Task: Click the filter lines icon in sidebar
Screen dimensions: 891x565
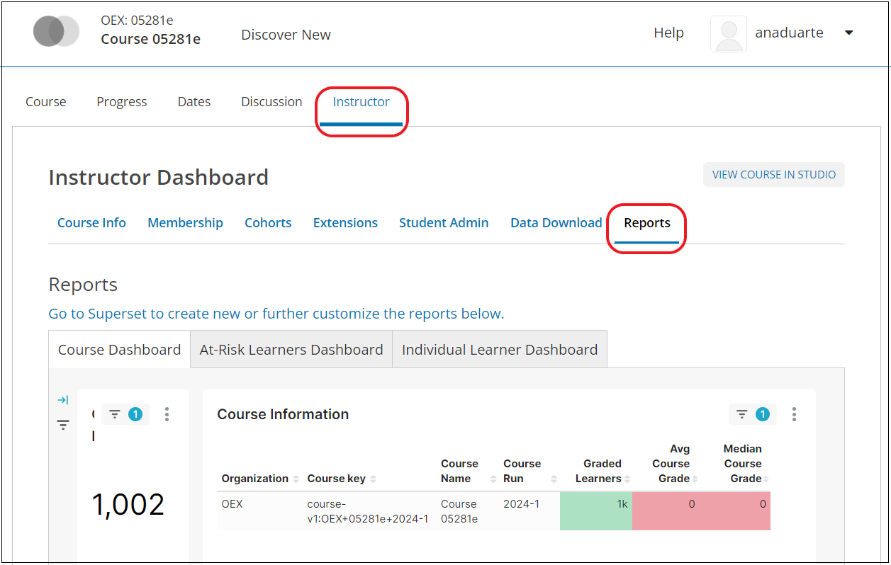Action: (x=63, y=425)
